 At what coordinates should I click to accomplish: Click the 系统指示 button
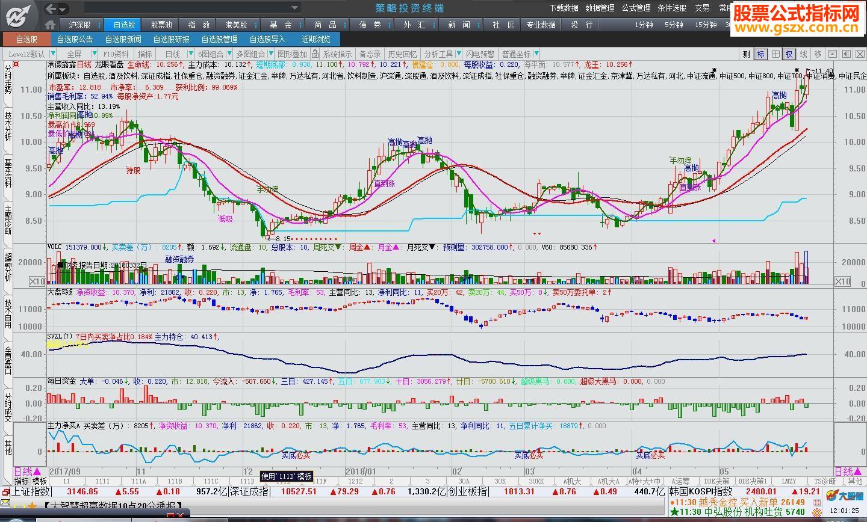coord(337,54)
